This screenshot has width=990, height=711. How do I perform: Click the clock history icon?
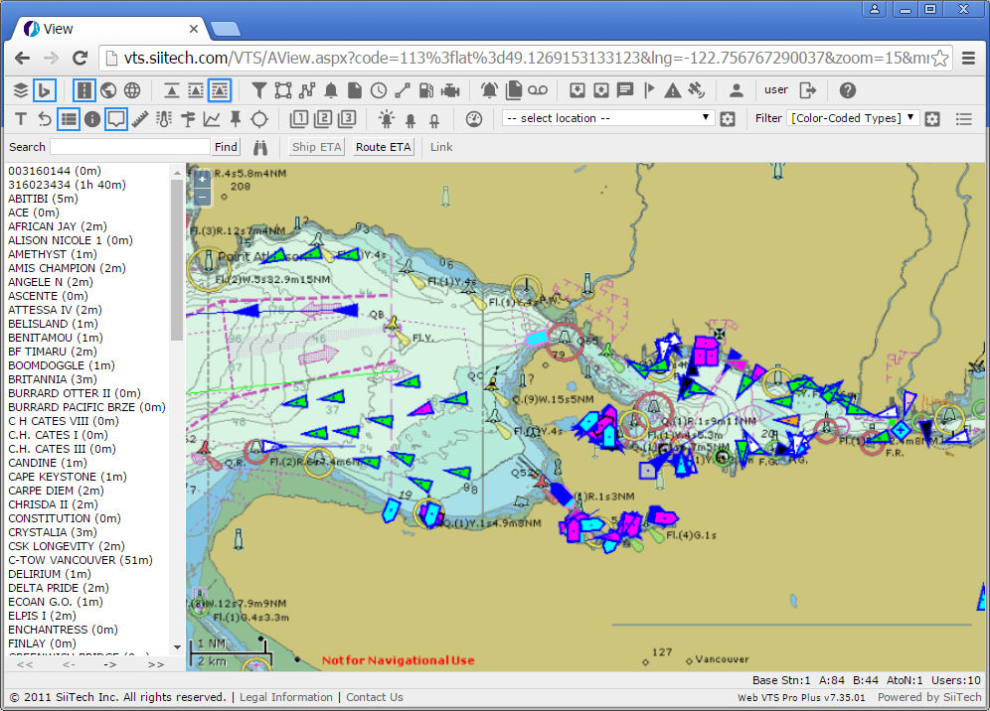coord(379,90)
